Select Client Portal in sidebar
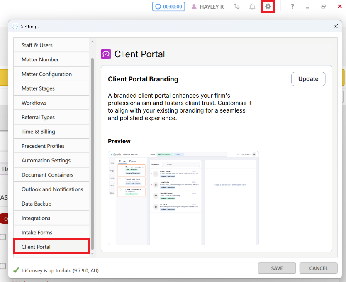This screenshot has width=346, height=282. [51, 247]
